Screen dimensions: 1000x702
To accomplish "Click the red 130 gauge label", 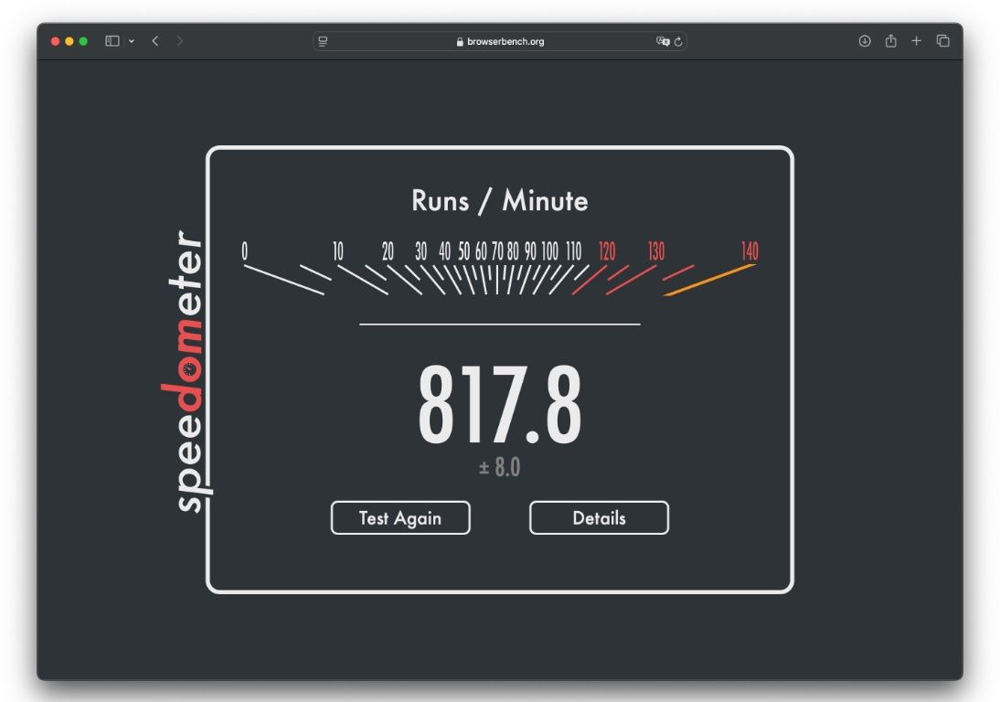I will (x=656, y=251).
